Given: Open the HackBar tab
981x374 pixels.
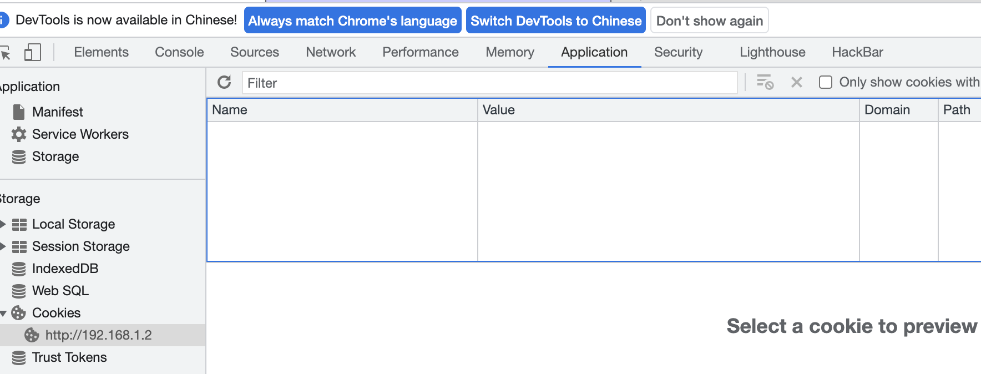Looking at the screenshot, I should pyautogui.click(x=857, y=52).
